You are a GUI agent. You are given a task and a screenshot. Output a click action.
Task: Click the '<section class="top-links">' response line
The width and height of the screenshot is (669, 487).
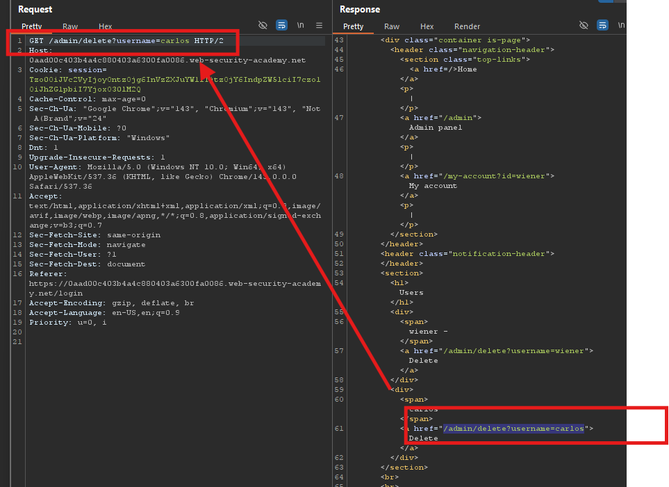click(465, 60)
